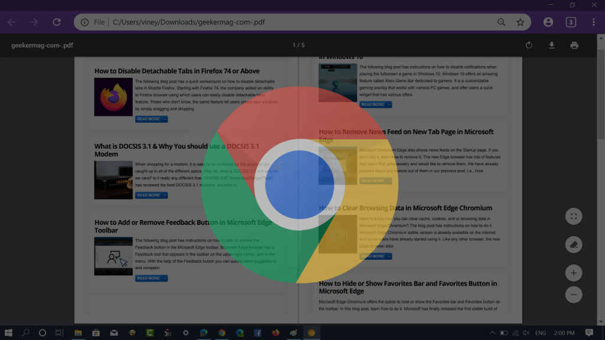Click the address bar file path
Screen dimensions: 605x340
[x=188, y=22]
